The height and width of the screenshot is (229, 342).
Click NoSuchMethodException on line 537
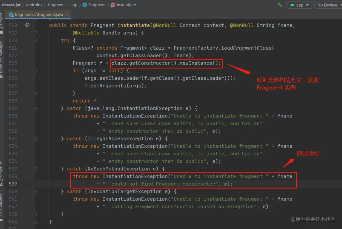pyautogui.click(x=119, y=169)
